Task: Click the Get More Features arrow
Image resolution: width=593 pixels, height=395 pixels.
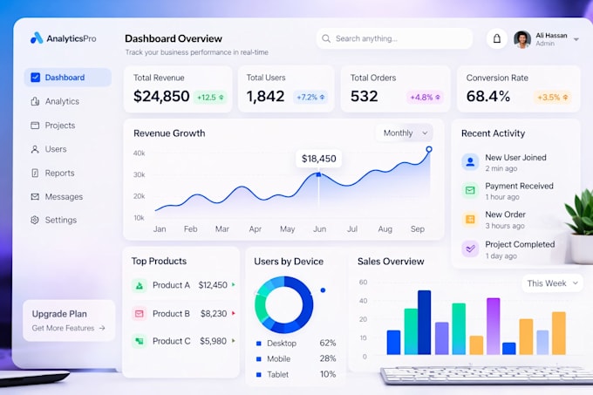Action: [x=102, y=328]
